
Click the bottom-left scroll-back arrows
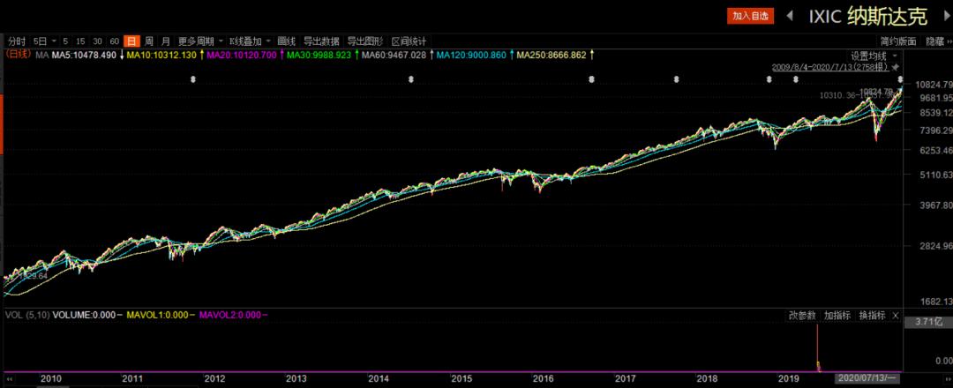(x=9, y=379)
